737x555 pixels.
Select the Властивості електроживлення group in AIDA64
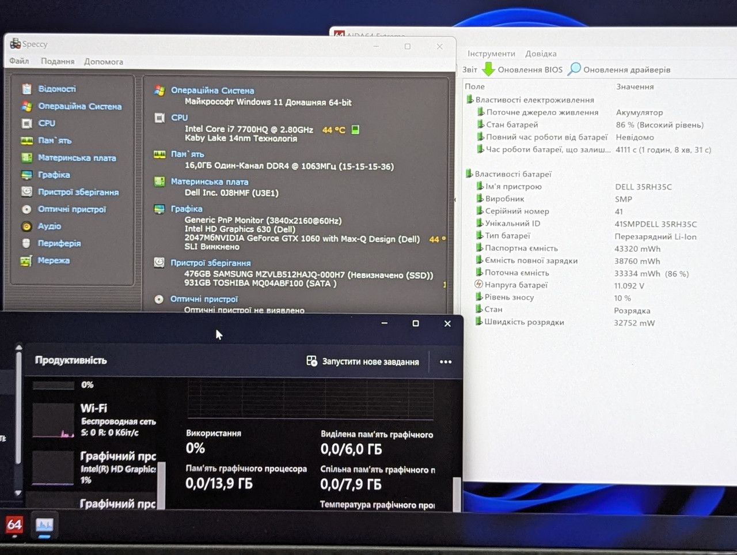(535, 100)
